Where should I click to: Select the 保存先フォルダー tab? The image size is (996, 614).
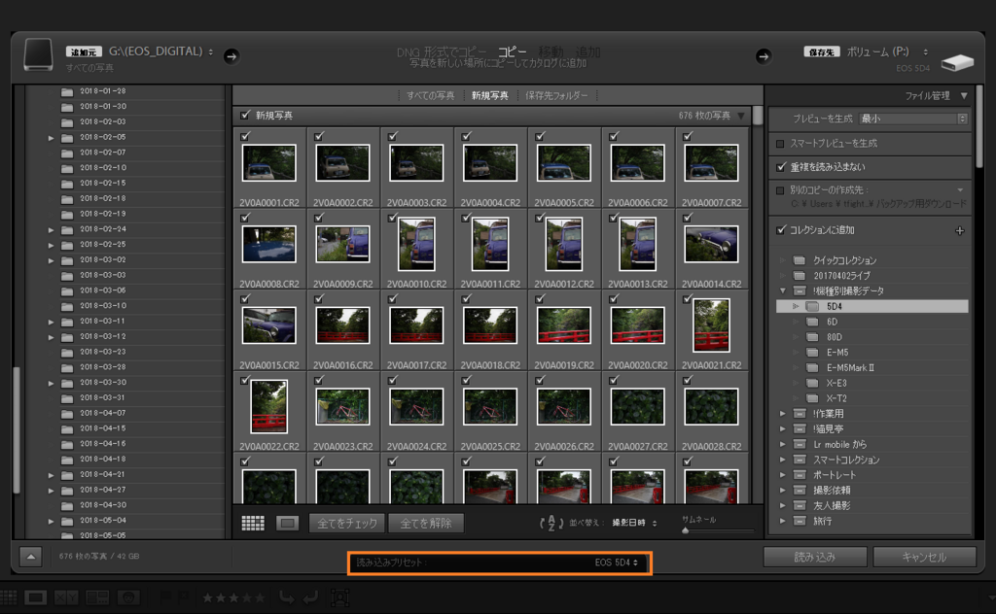(x=556, y=96)
